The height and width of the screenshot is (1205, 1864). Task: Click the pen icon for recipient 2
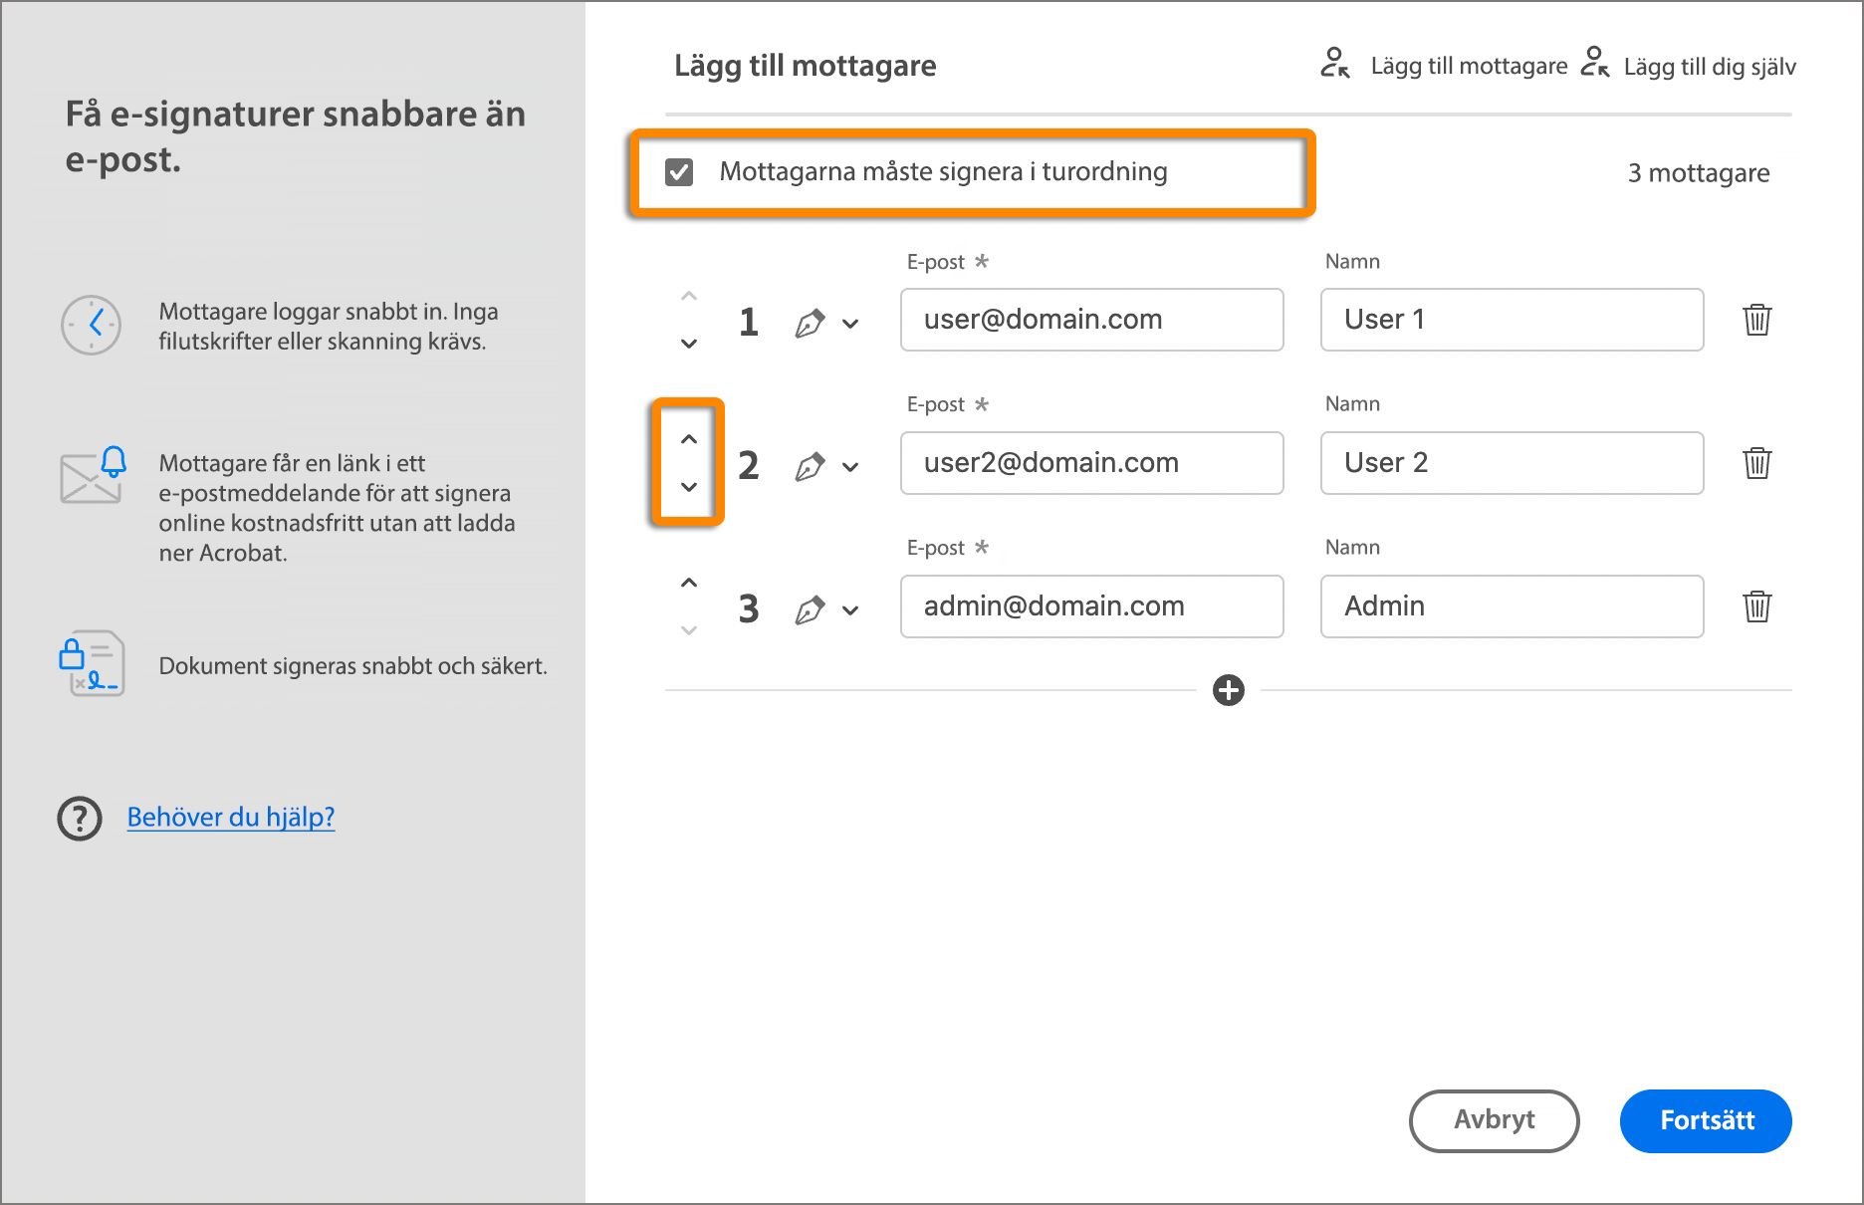point(813,464)
